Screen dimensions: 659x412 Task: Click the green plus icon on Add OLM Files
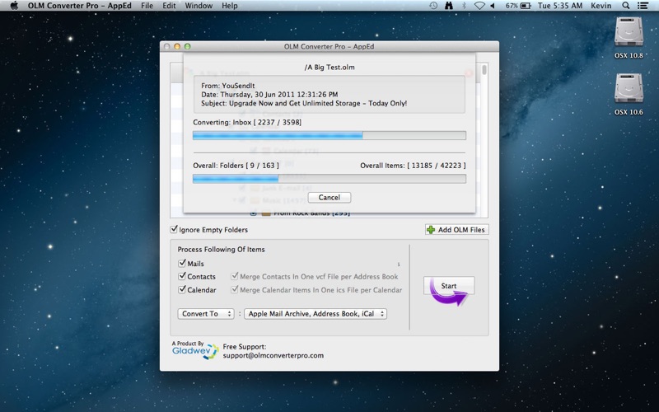431,230
